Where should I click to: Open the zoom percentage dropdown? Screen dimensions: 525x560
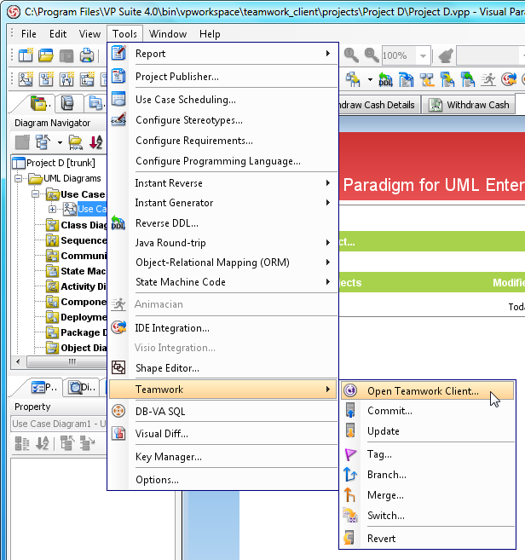point(423,55)
